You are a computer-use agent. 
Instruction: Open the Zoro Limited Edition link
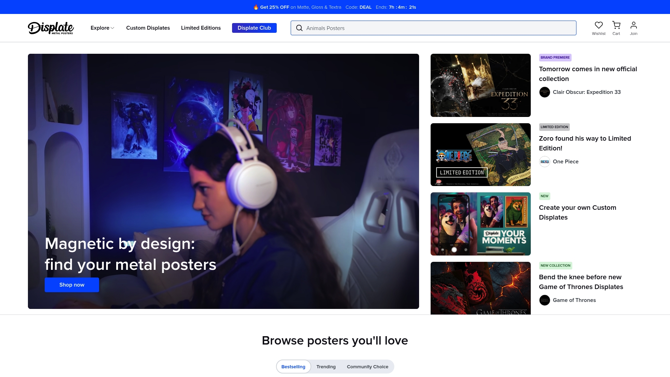click(585, 143)
